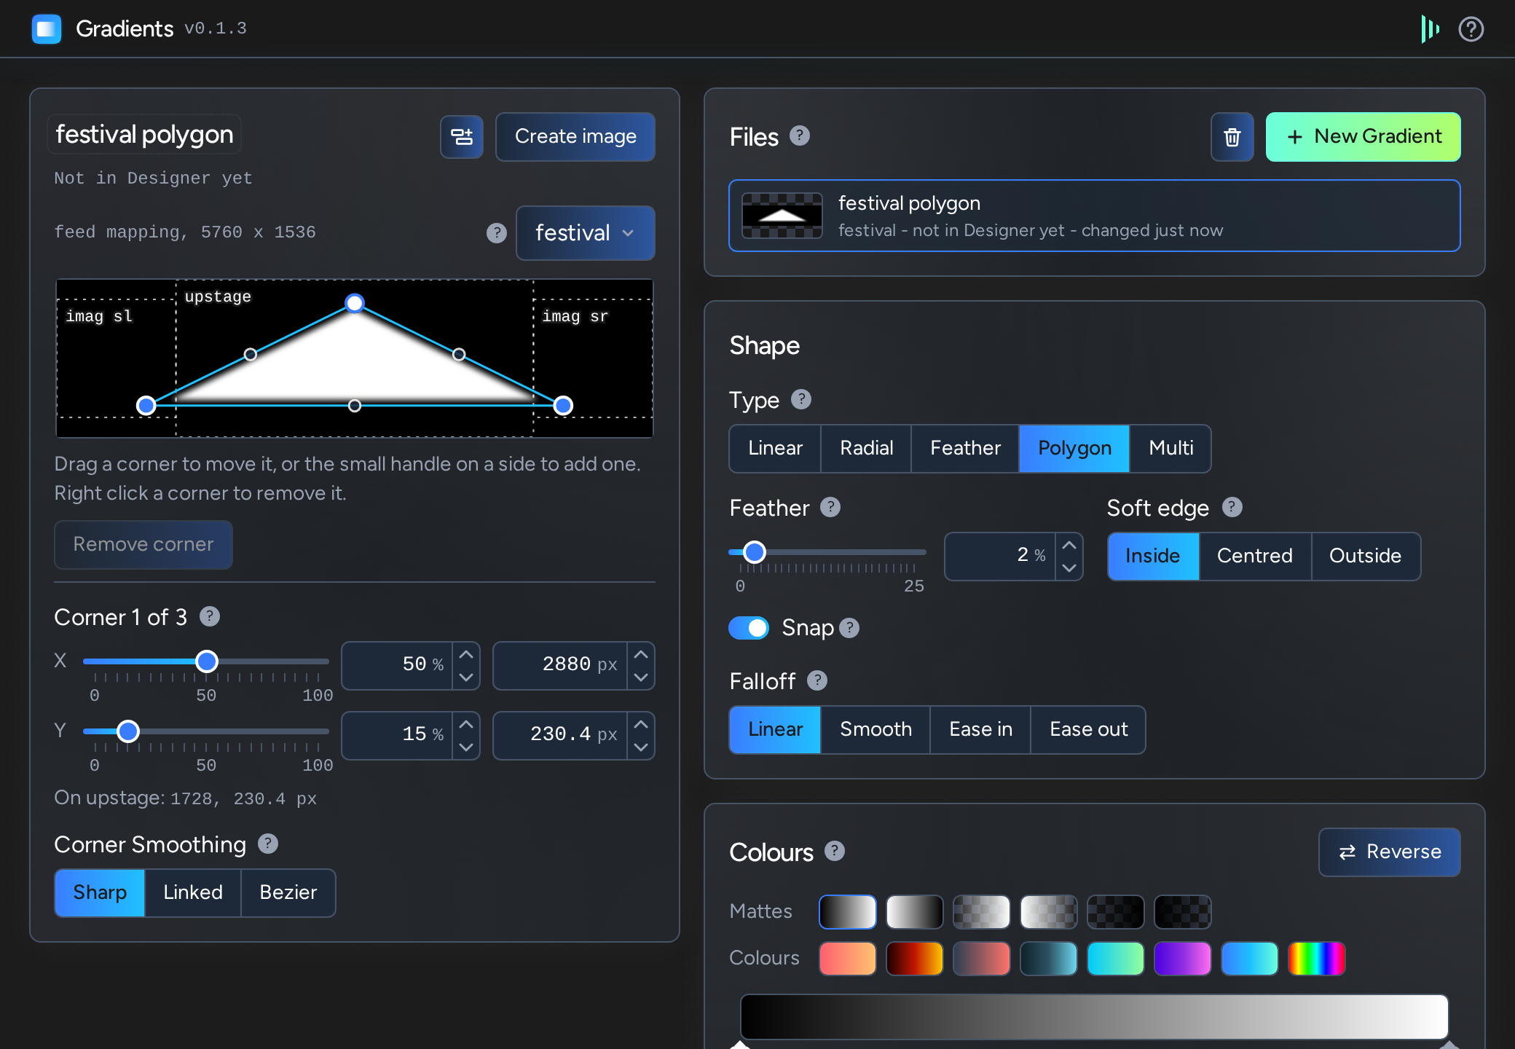Open the festival mapping dropdown

(585, 233)
